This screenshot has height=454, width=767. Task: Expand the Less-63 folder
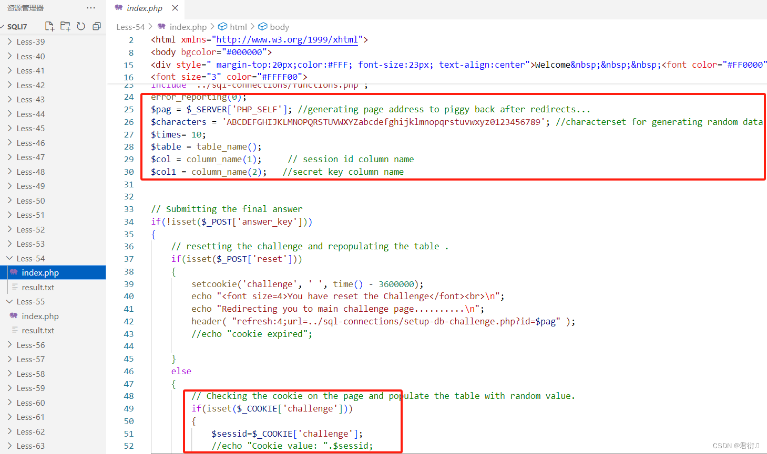point(9,446)
